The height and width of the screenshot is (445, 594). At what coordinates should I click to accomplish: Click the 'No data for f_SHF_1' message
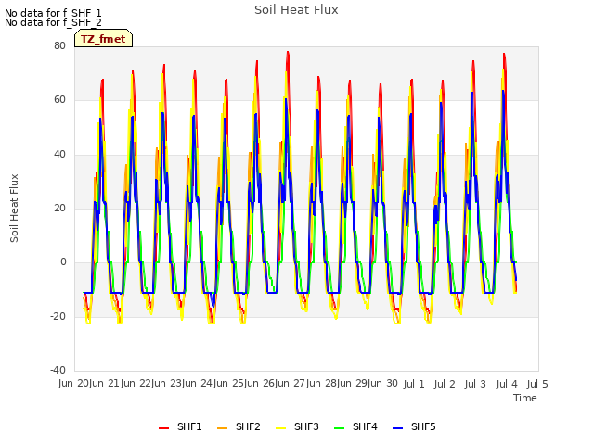tap(53, 13)
